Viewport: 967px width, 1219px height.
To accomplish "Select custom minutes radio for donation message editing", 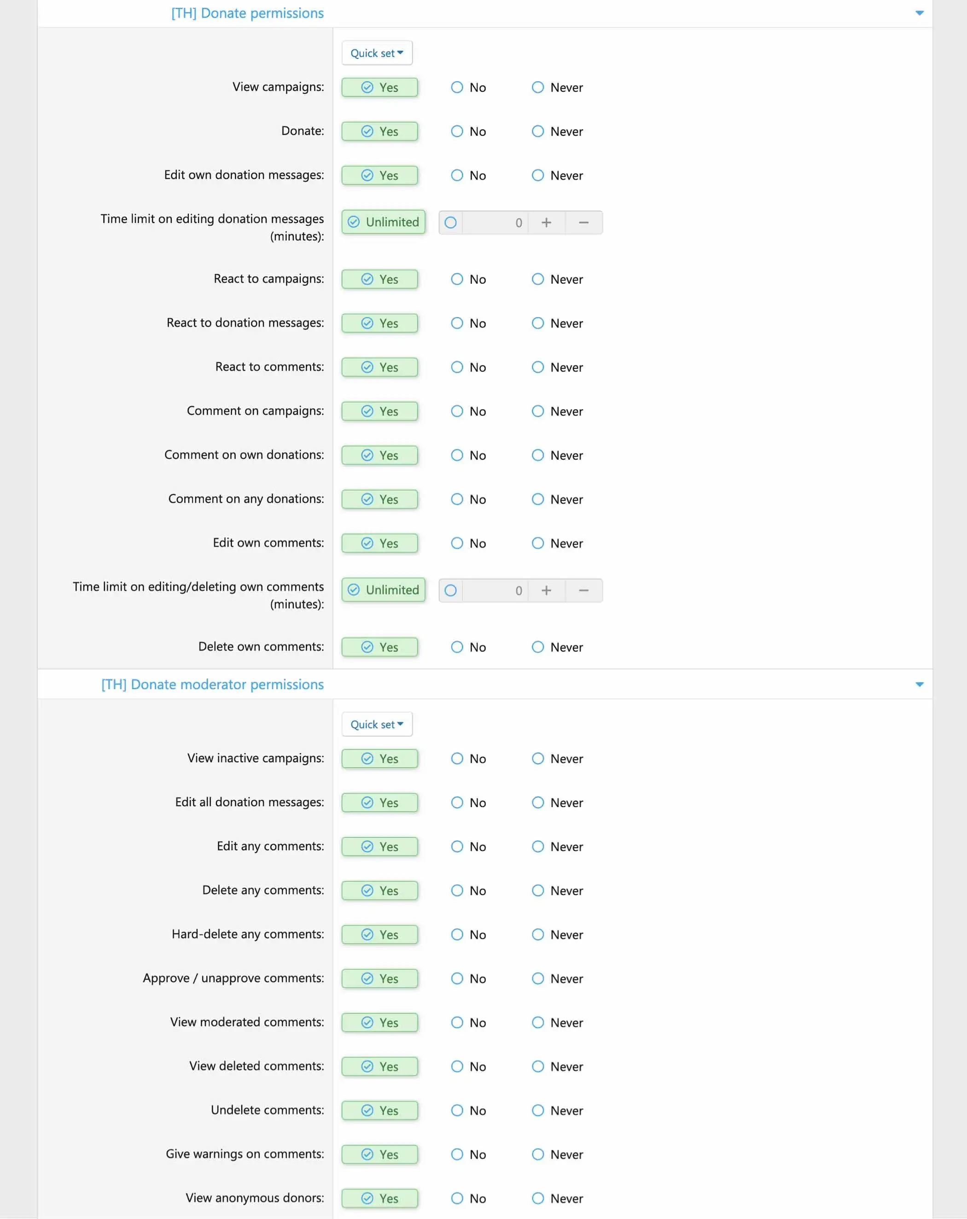I will pos(450,223).
